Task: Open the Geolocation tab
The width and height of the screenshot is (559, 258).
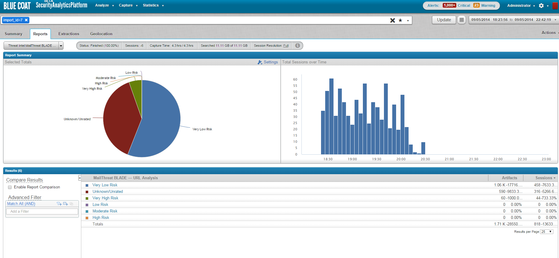Action: coord(101,34)
